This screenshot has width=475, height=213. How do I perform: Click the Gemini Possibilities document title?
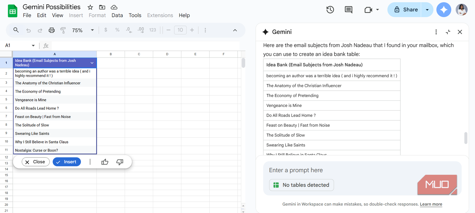point(52,7)
